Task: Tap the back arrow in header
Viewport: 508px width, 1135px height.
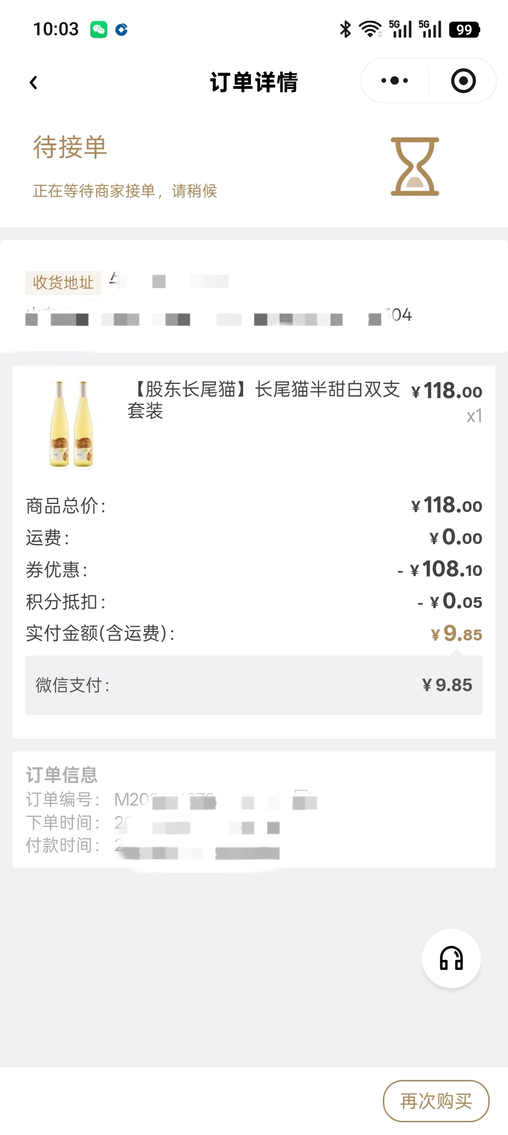Action: pyautogui.click(x=34, y=83)
